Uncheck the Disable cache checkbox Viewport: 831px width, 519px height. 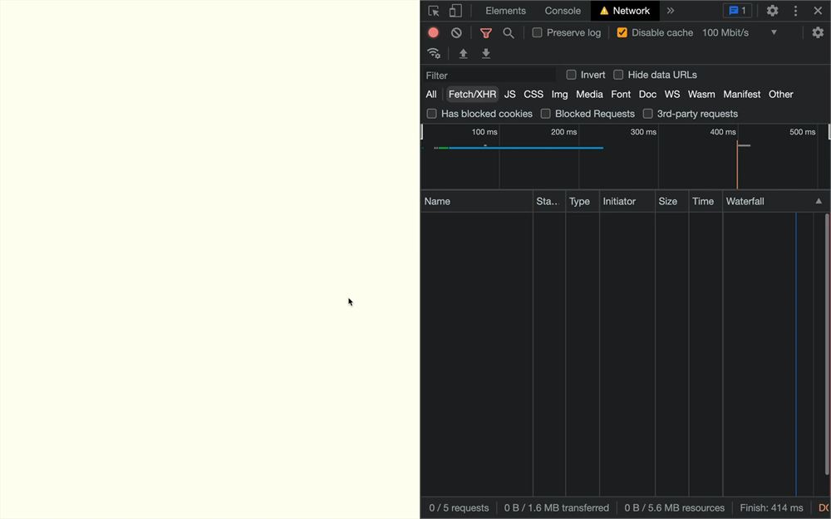click(622, 33)
